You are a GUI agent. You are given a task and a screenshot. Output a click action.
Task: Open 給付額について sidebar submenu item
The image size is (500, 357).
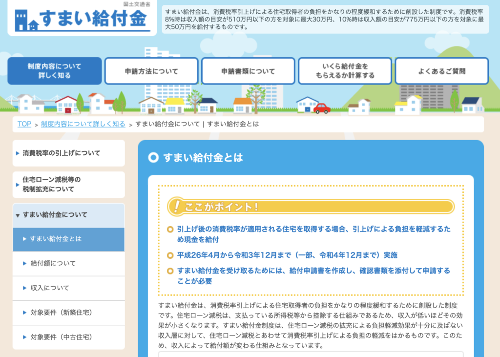[x=68, y=264]
